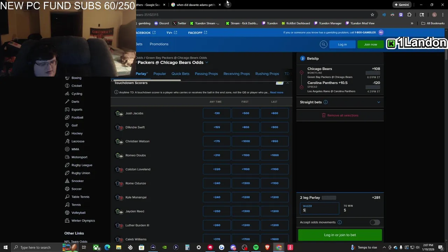The image size is (448, 252).
Task: Open the KickBot Dashboard bookmark
Action: (x=296, y=23)
